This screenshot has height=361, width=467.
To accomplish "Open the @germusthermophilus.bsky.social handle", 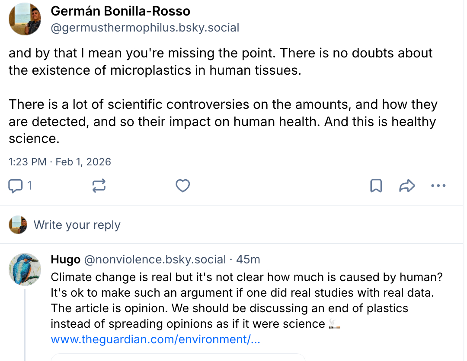I will 145,28.
